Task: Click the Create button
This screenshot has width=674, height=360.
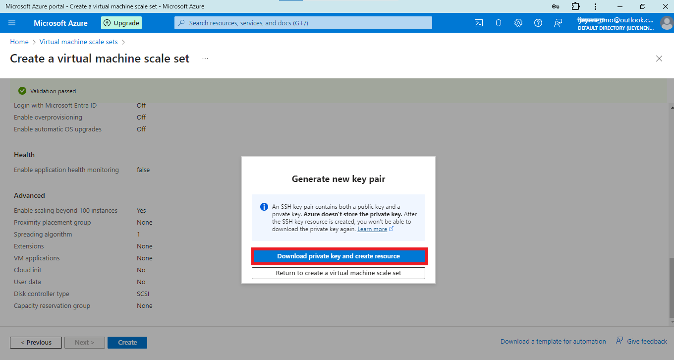Action: click(127, 343)
